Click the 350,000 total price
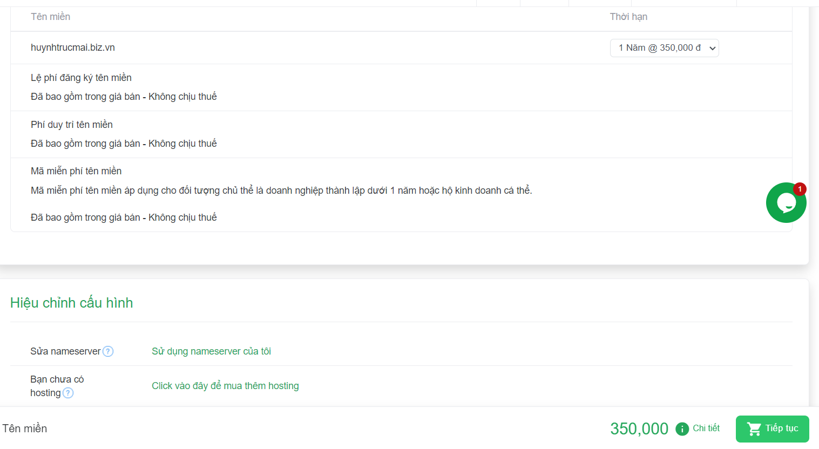Screen dimensions: 819x449 click(639, 429)
